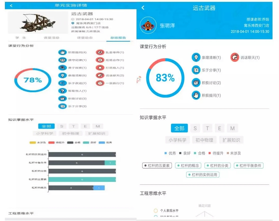Click the red 说话聊天(2) icon
The height and width of the screenshot is (221, 279).
(100, 75)
